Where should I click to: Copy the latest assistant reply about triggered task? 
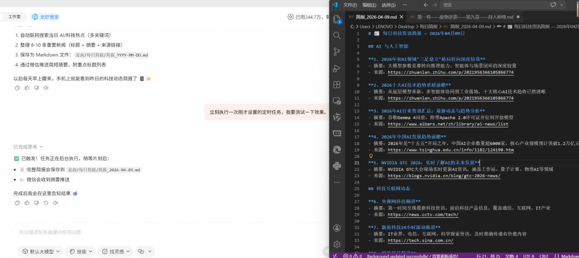click(17, 203)
